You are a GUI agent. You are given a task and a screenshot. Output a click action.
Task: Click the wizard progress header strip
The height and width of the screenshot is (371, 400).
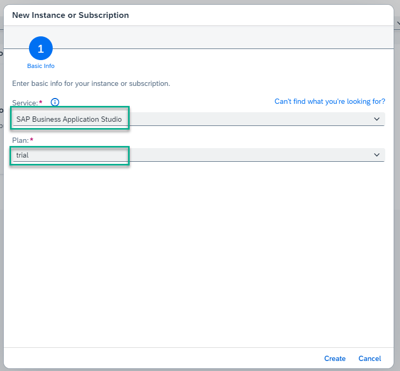pyautogui.click(x=211, y=37)
